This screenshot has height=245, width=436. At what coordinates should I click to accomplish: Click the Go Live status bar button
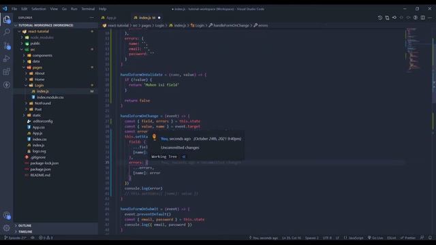point(375,238)
